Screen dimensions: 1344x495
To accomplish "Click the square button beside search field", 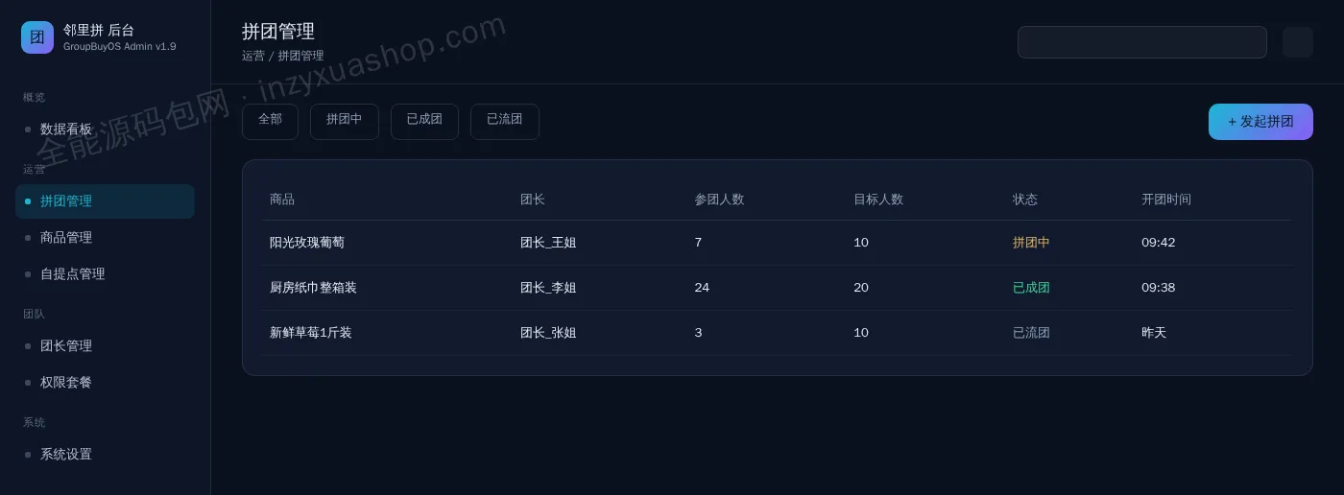I will pyautogui.click(x=1298, y=42).
